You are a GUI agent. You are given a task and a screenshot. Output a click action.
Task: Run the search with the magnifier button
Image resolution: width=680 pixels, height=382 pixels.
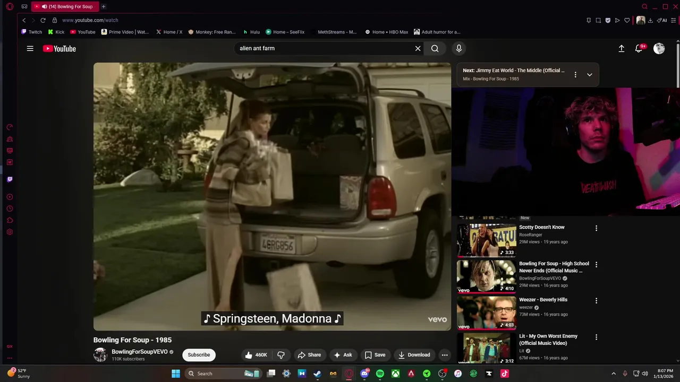coord(435,48)
